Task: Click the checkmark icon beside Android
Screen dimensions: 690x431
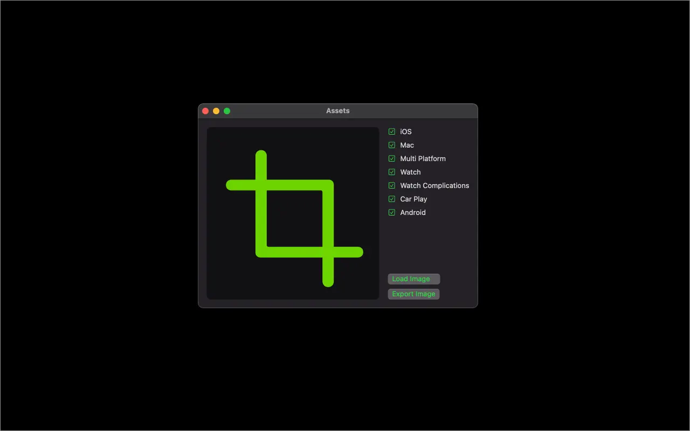Action: point(391,212)
